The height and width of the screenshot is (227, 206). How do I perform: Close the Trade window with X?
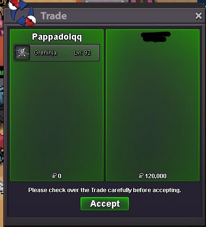tap(199, 16)
